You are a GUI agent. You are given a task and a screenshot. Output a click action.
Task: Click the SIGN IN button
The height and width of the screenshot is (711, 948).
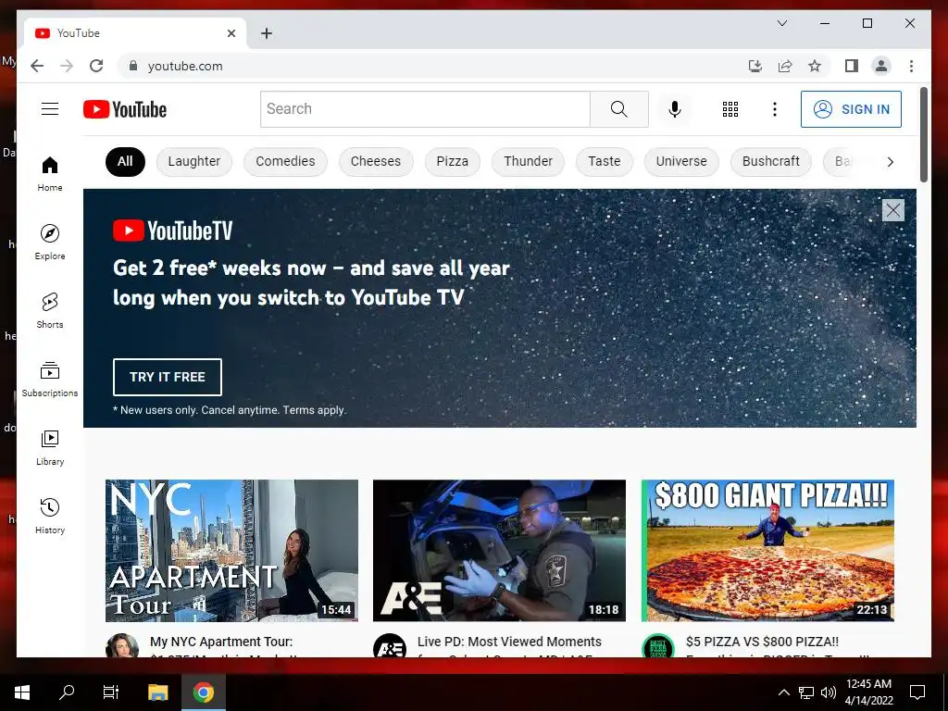(x=851, y=109)
